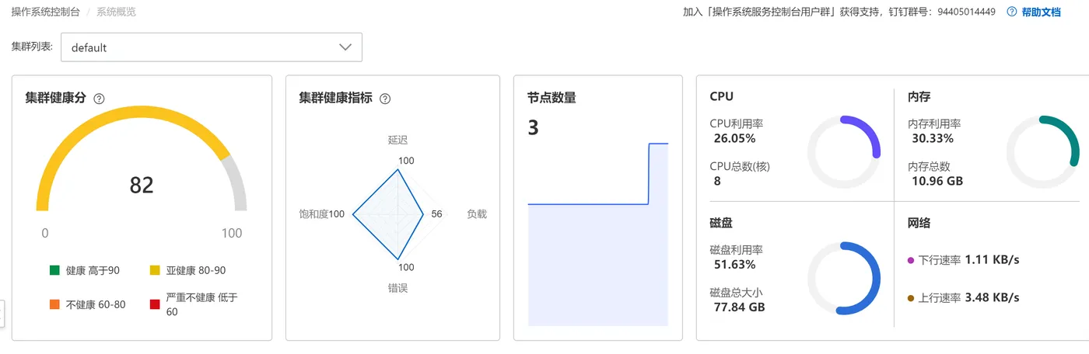Screen dimensions: 1089x354
Task: Click yellow 亚健康 80-90 legend swatch
Action: pyautogui.click(x=155, y=270)
